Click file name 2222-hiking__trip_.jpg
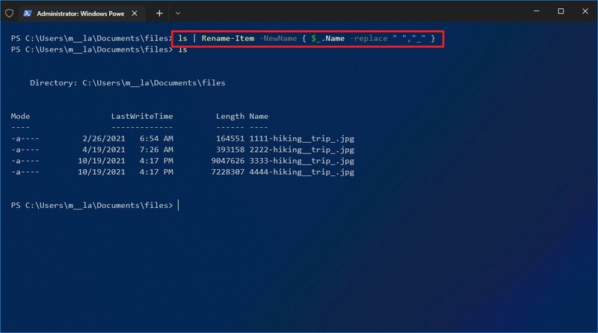 pos(302,150)
